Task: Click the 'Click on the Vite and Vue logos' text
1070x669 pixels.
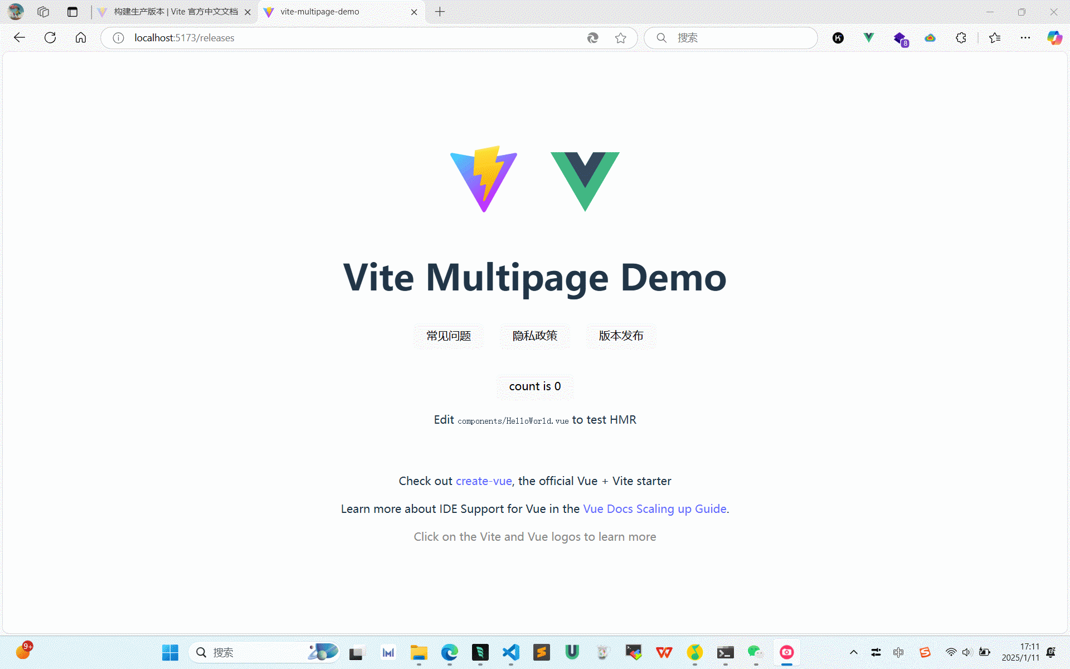Action: point(535,537)
